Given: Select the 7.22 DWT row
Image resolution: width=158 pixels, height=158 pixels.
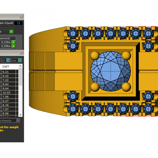Looking at the screenshot, I should 6,80.
